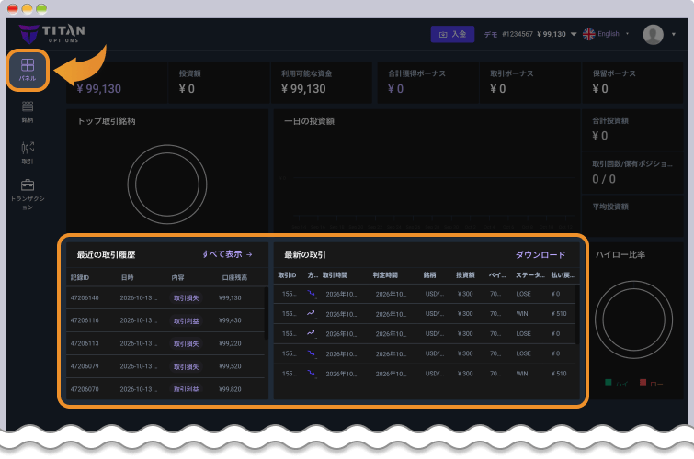Click up-trend icon in second trade row
Image resolution: width=694 pixels, height=459 pixels.
(x=311, y=313)
